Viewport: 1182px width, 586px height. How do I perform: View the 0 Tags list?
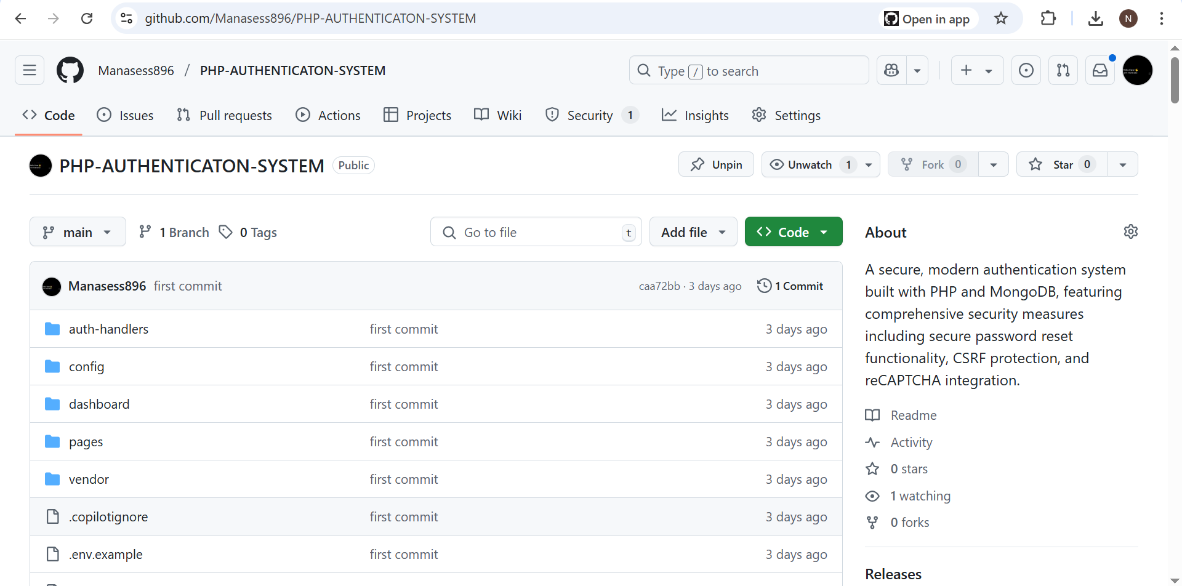(x=249, y=232)
